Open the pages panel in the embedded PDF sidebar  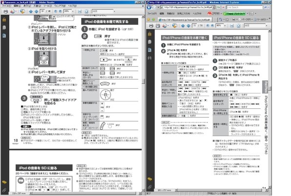point(150,42)
